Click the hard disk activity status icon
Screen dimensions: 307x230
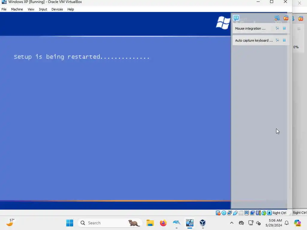[218, 213]
